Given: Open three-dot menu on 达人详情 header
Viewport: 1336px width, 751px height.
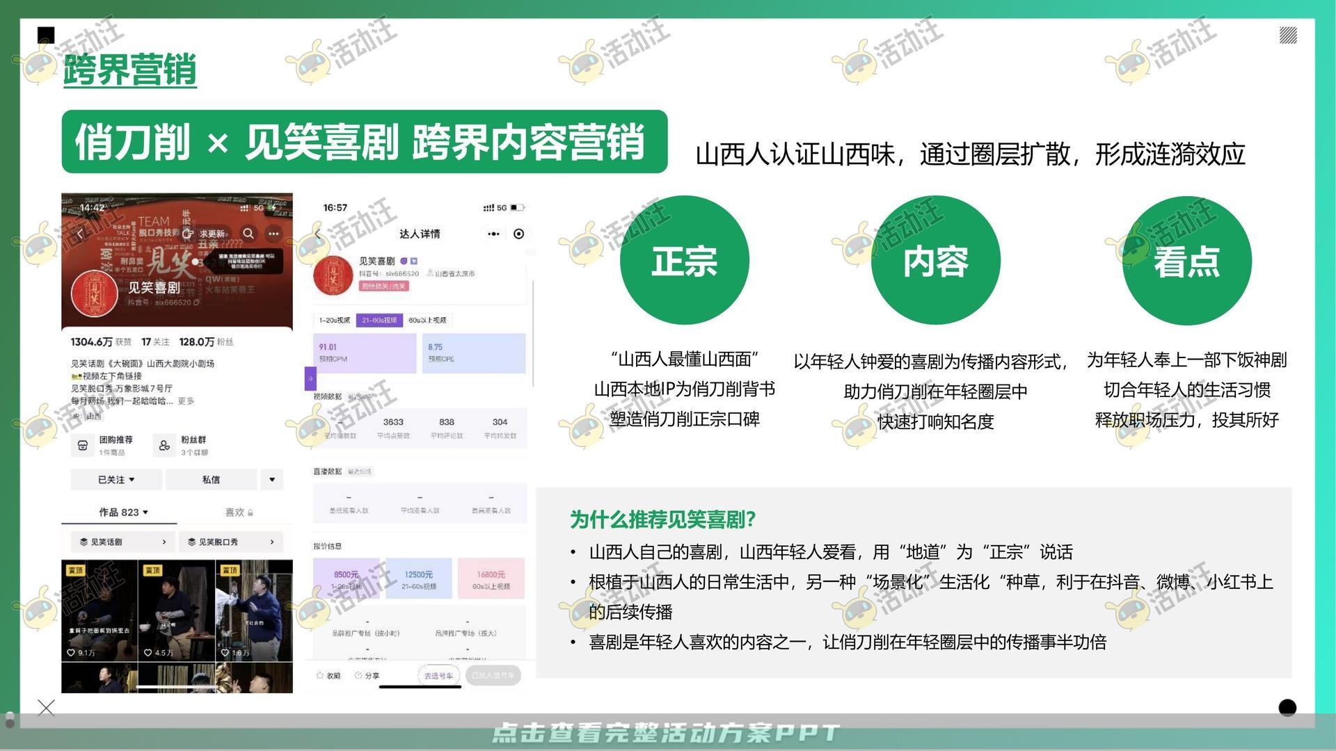Looking at the screenshot, I should pos(493,234).
